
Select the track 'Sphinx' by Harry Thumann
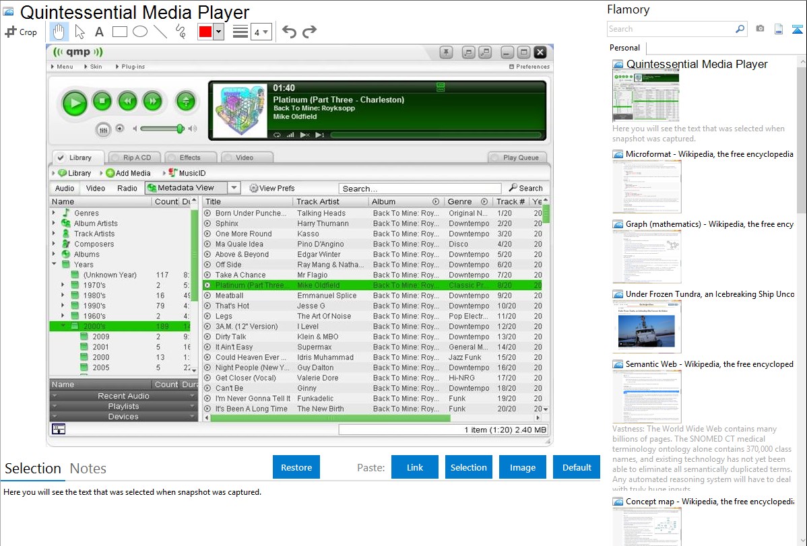[373, 224]
